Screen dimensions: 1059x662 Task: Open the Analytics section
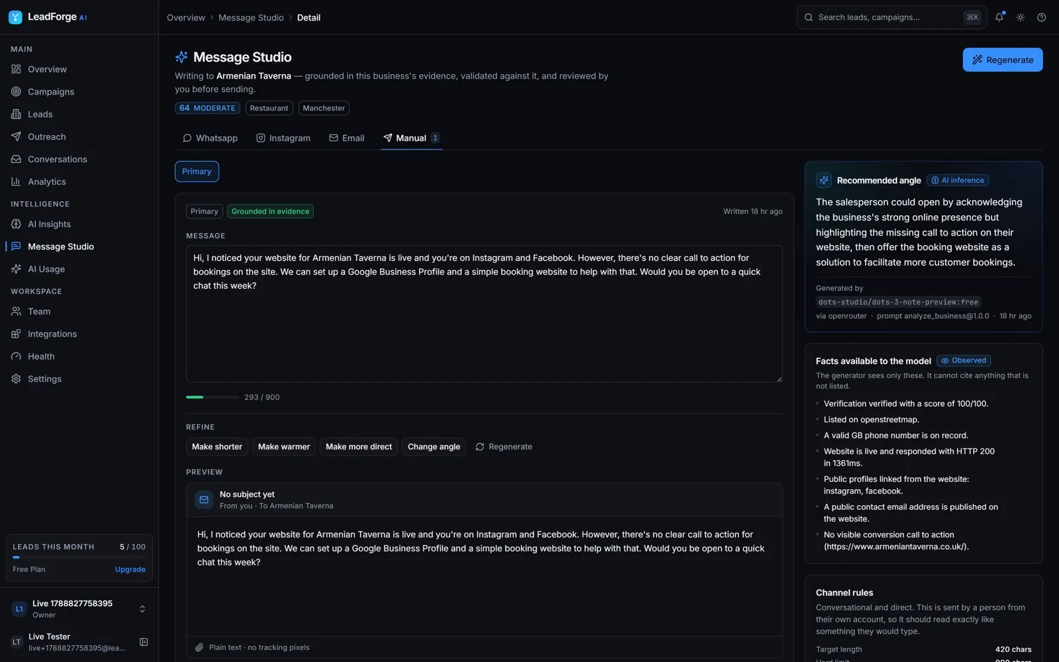[x=79, y=181]
